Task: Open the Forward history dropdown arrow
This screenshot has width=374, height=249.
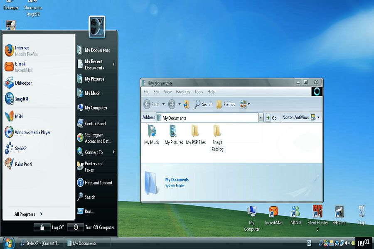Action: [x=180, y=104]
